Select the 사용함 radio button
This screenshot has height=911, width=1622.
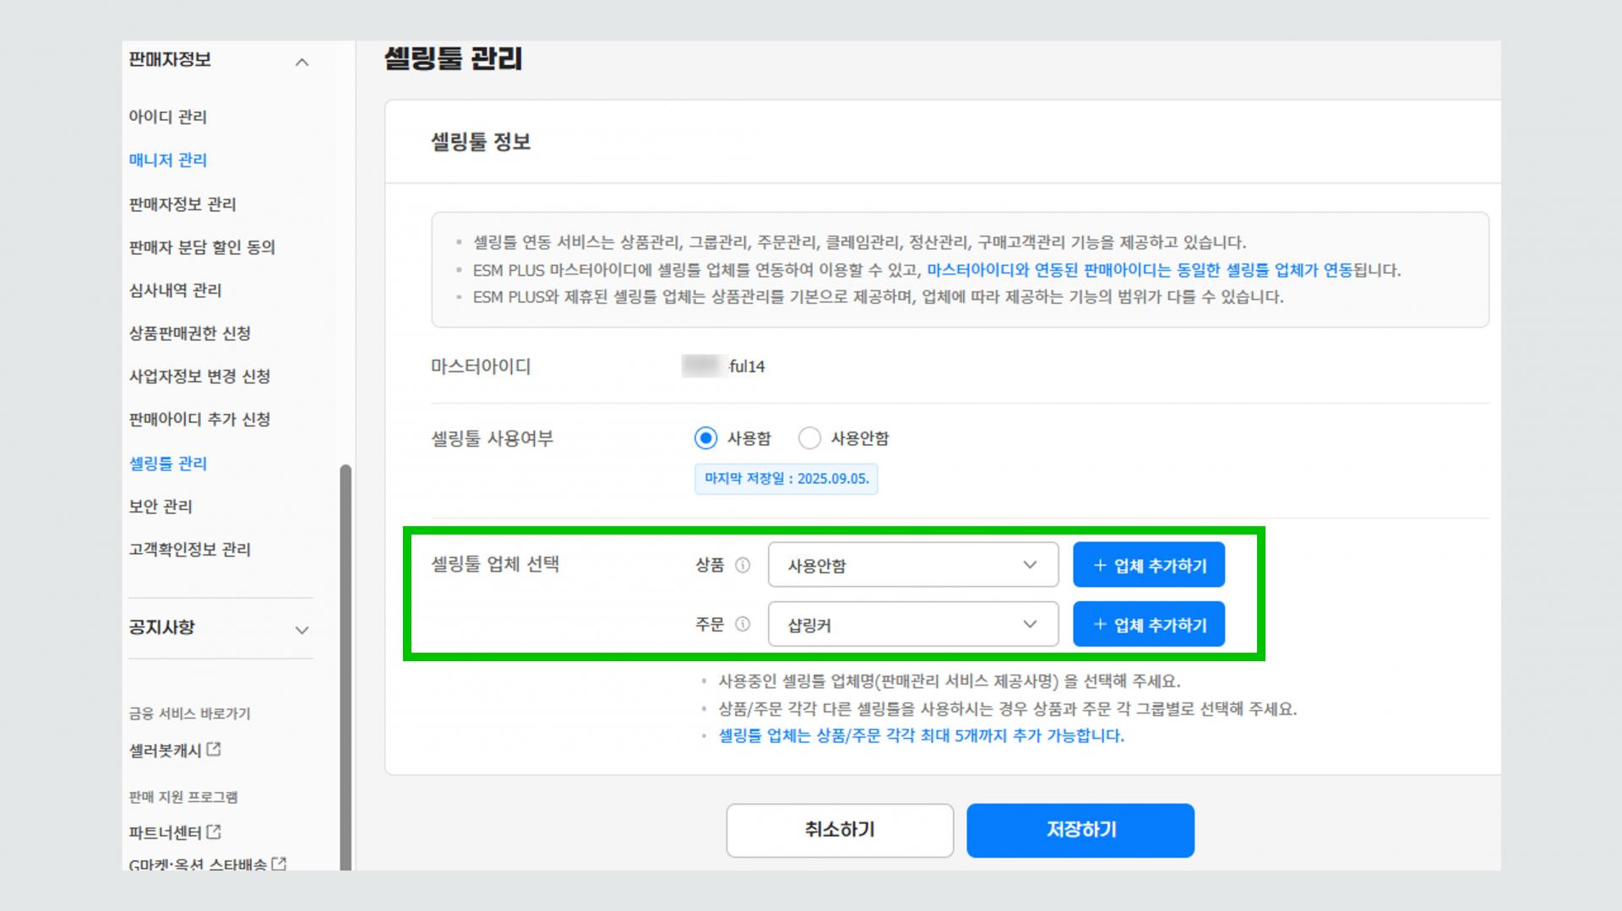pos(705,438)
